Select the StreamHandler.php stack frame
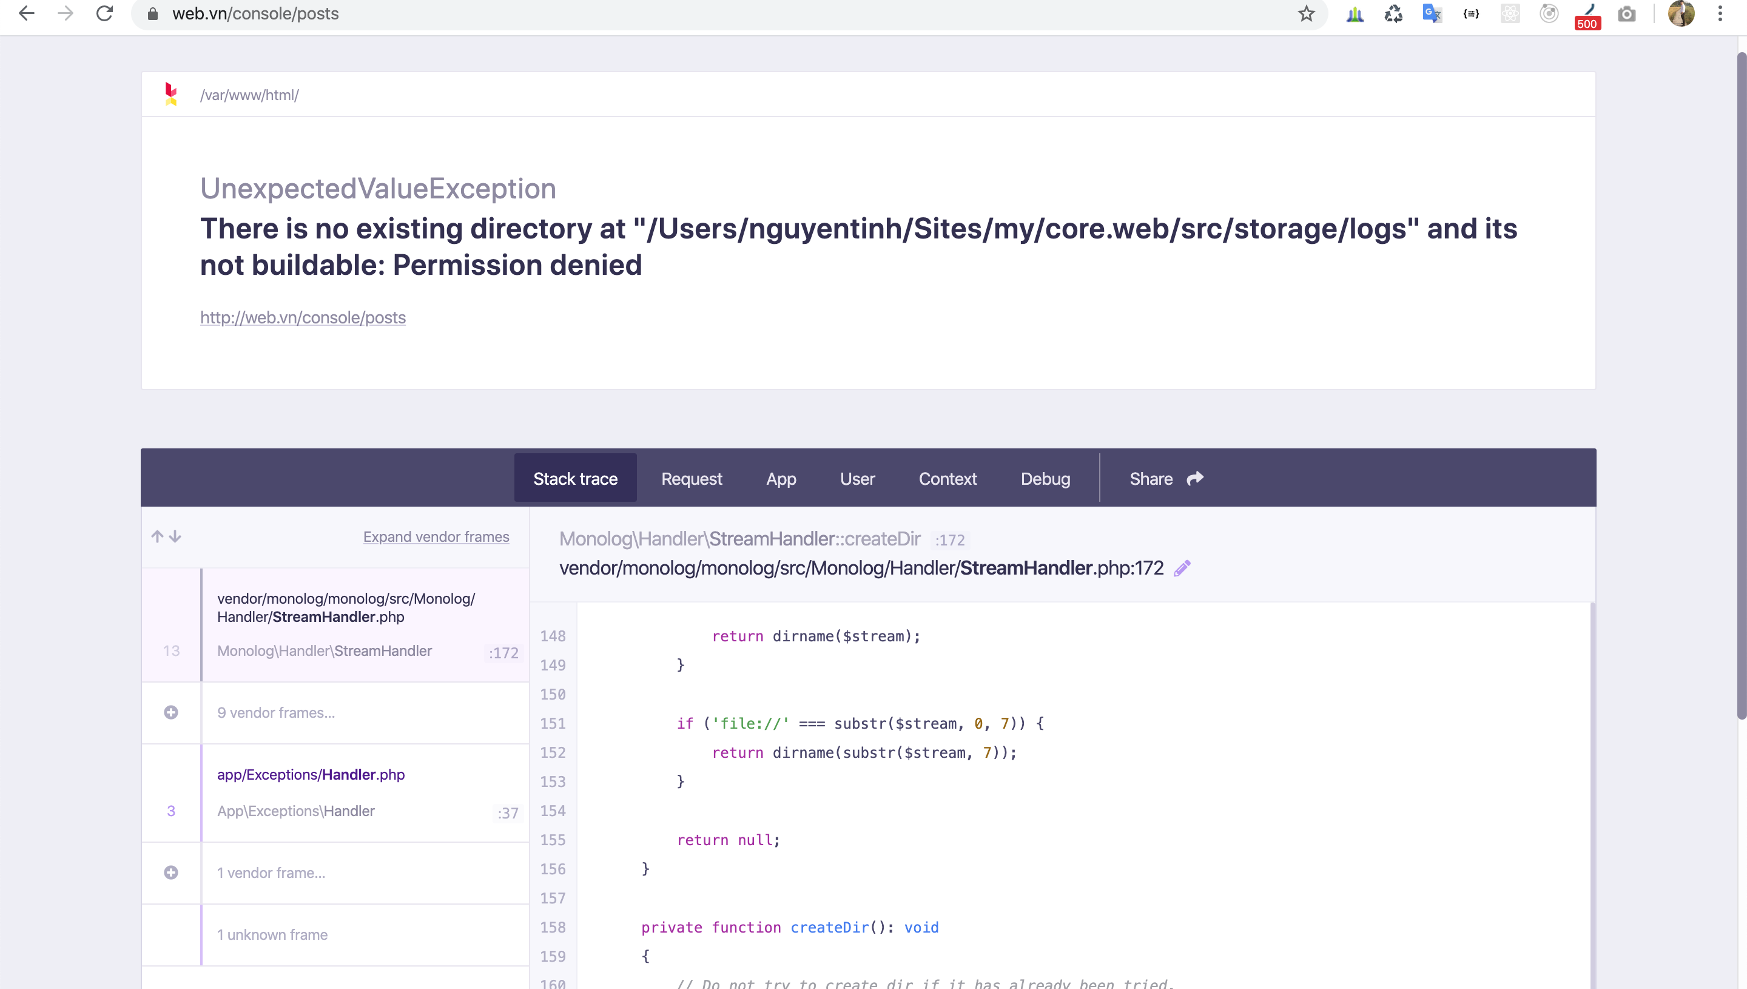The width and height of the screenshot is (1747, 989). tap(335, 625)
